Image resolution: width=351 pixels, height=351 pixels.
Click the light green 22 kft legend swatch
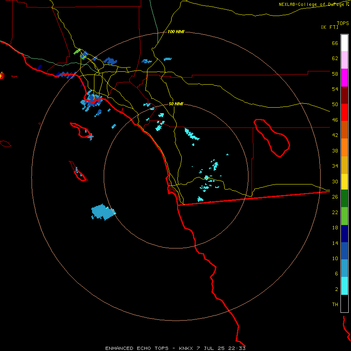[x=344, y=216]
